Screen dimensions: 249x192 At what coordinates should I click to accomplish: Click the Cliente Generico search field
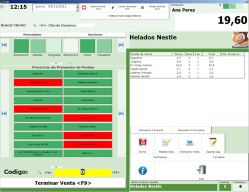[71, 25]
